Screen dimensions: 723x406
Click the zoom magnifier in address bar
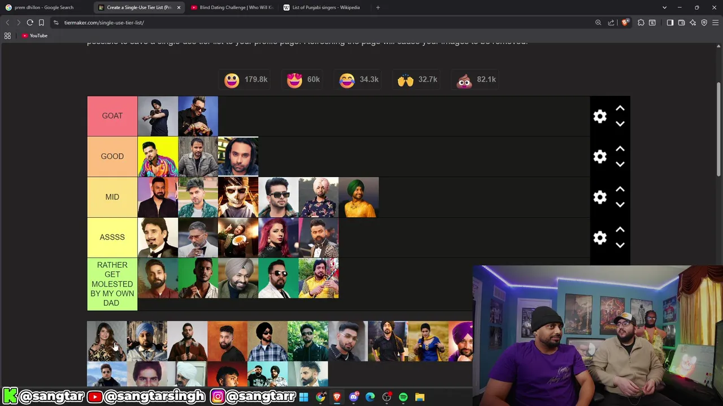598,23
